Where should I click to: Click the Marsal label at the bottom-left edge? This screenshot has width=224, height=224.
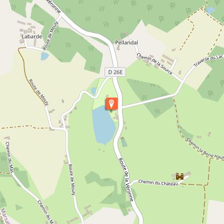[x=5, y=216]
